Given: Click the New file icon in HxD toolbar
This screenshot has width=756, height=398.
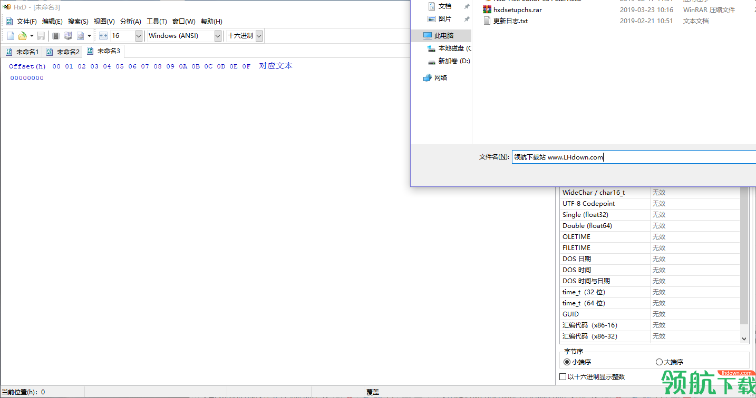Looking at the screenshot, I should (11, 36).
